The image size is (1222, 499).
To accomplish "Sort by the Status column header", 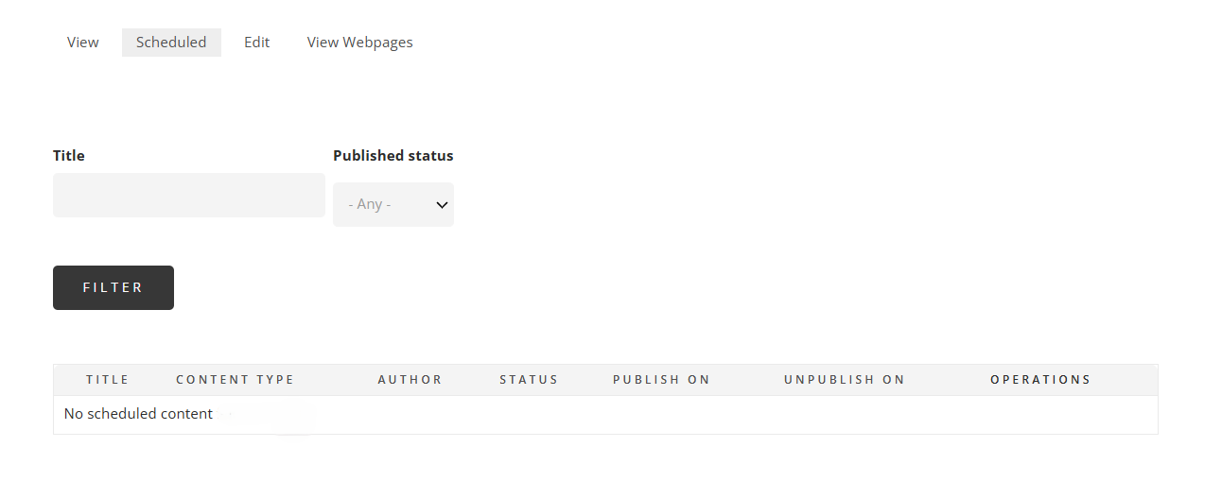I will point(530,380).
